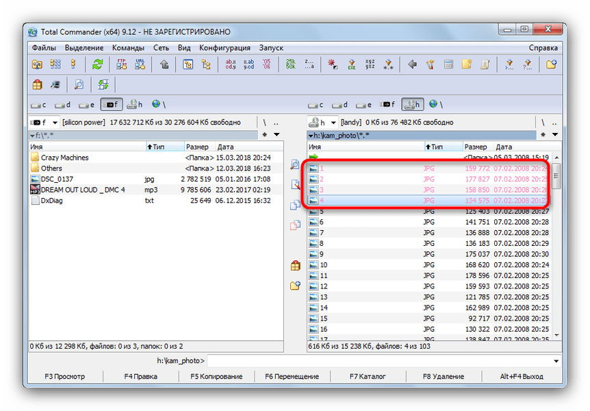
Task: Open network neighborhood button in right drive bar
Action: pos(436,104)
